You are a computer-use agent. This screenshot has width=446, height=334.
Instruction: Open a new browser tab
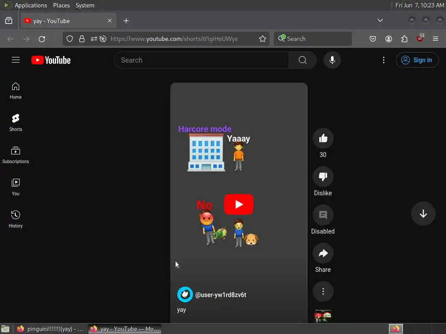click(126, 21)
